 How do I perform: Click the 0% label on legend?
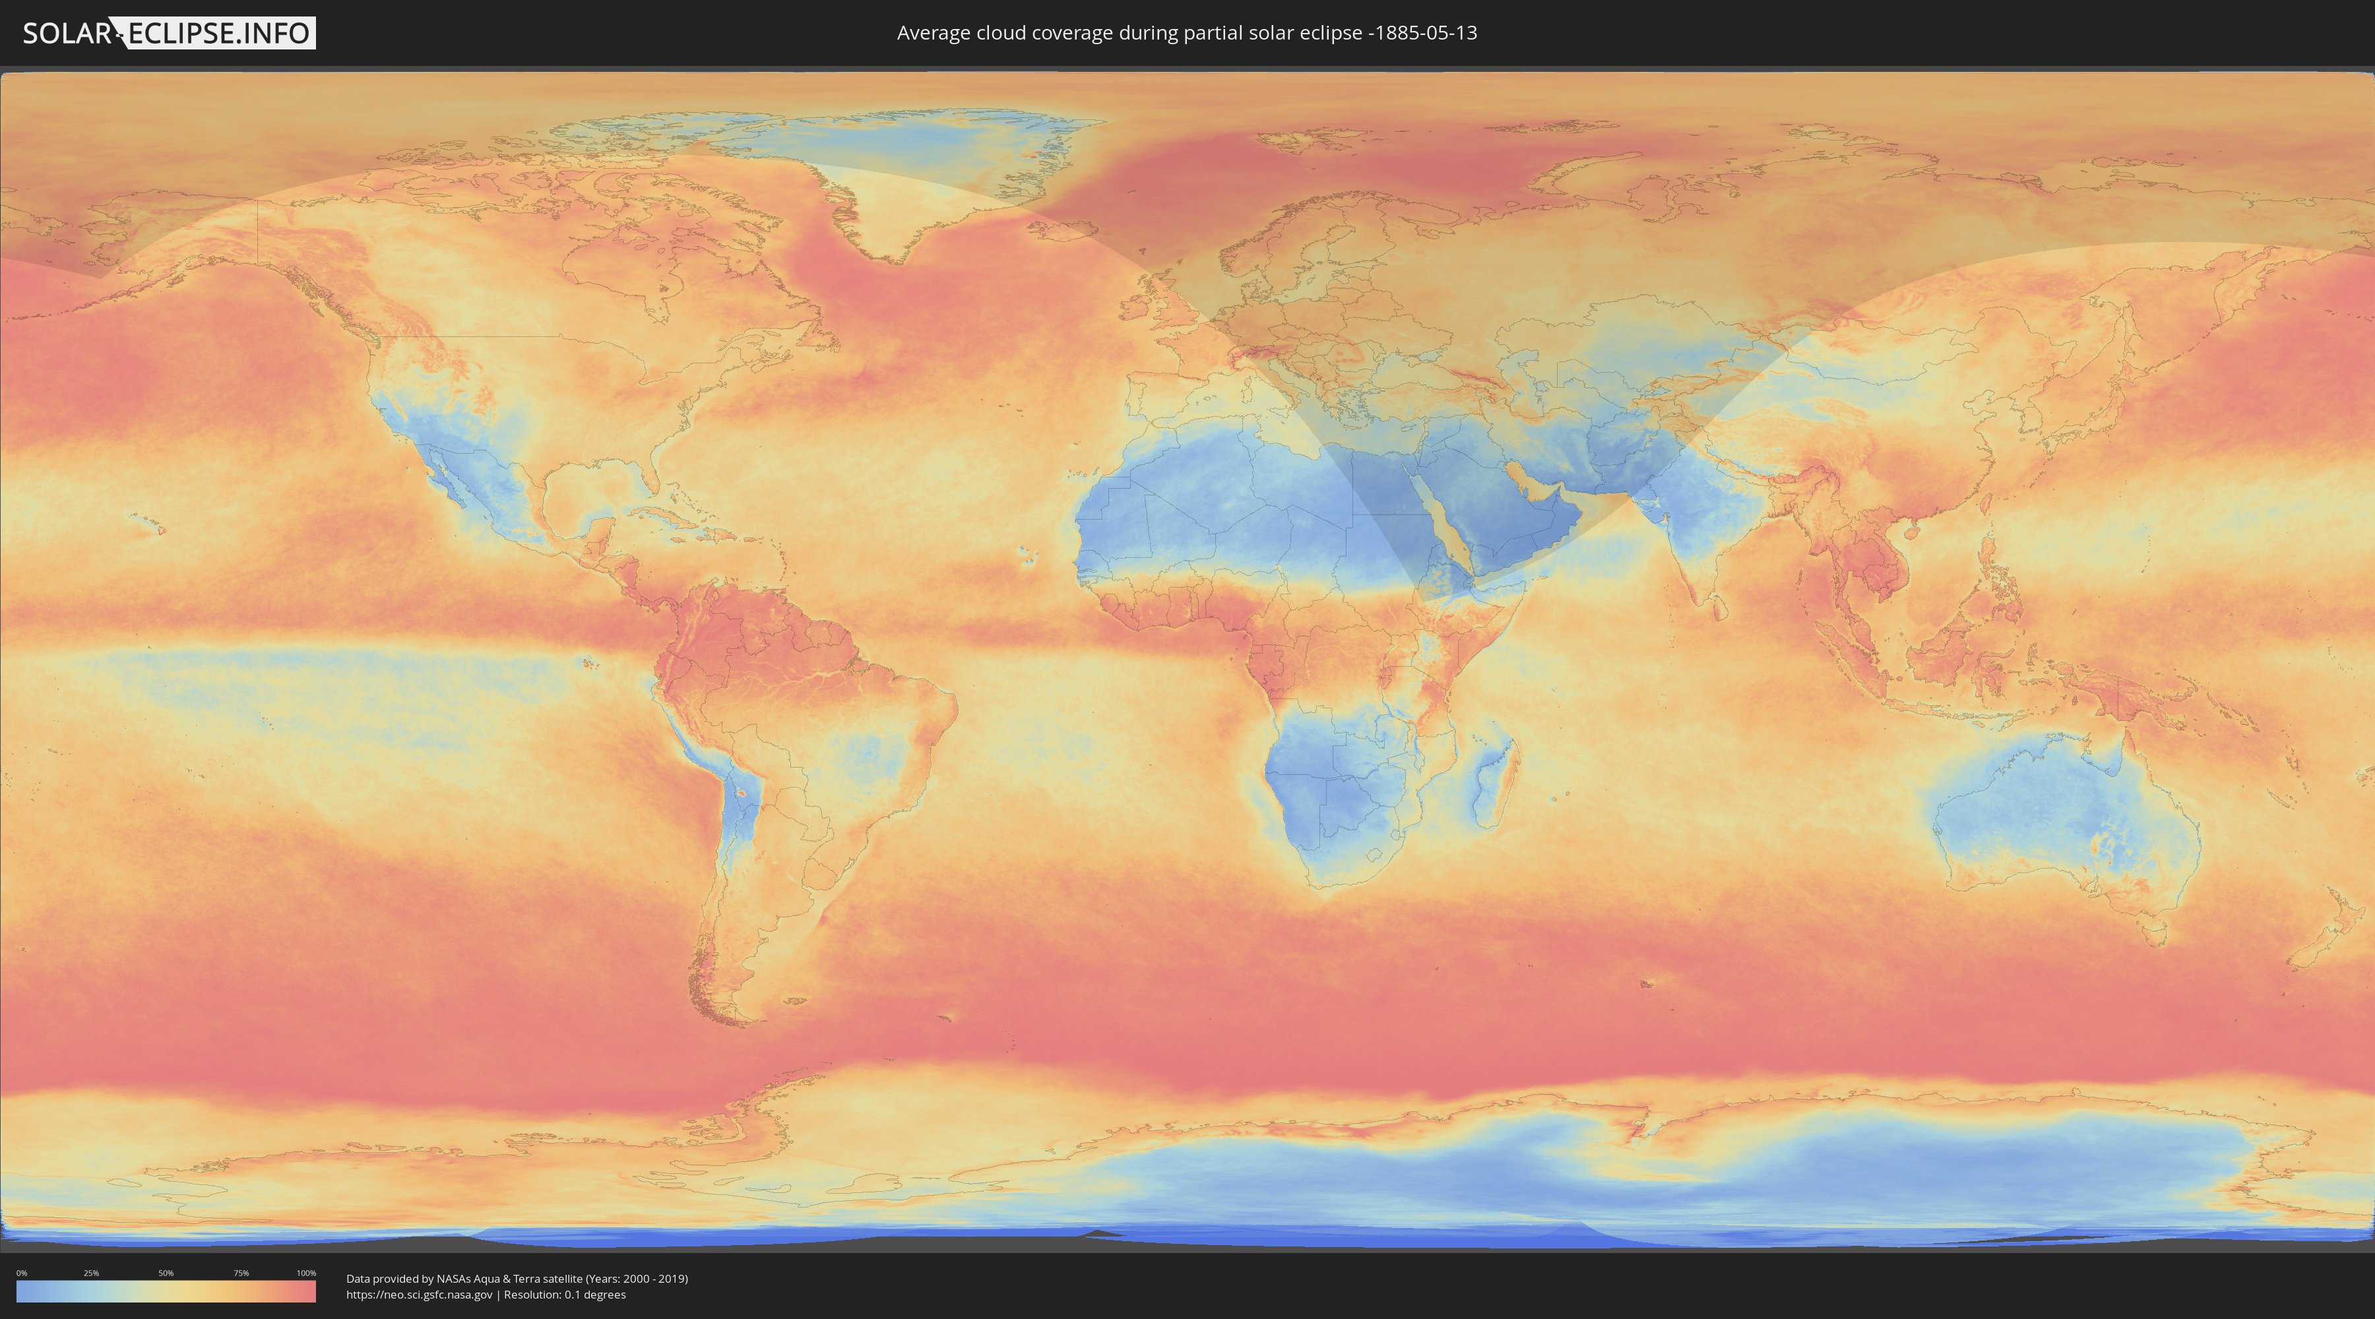click(x=21, y=1273)
